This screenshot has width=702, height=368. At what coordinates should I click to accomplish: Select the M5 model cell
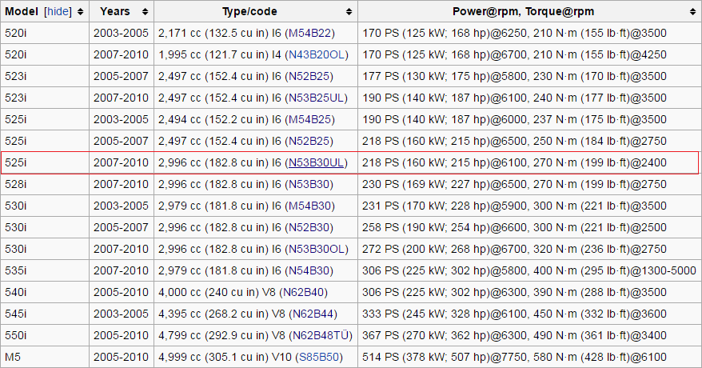[45, 357]
